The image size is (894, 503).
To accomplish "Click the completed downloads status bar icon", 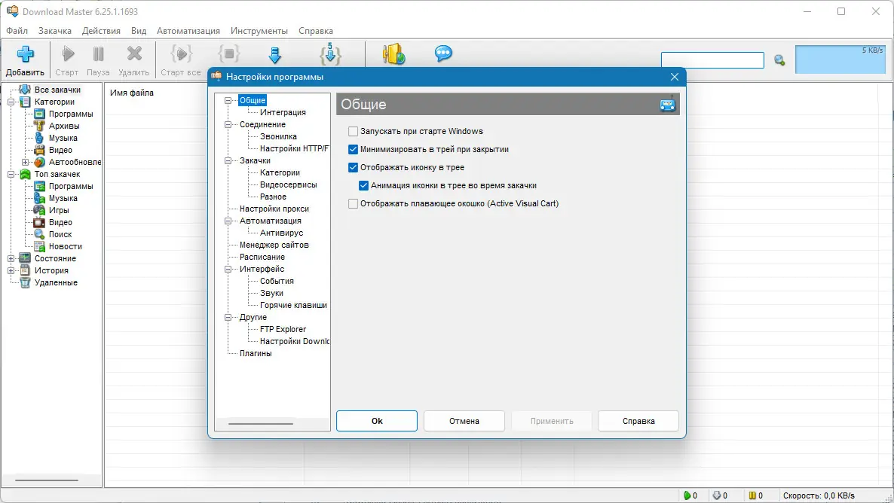I will point(717,495).
